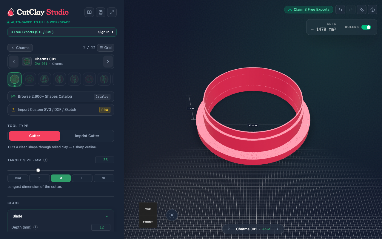
Task: Choose the XL size preset
Action: point(104,178)
